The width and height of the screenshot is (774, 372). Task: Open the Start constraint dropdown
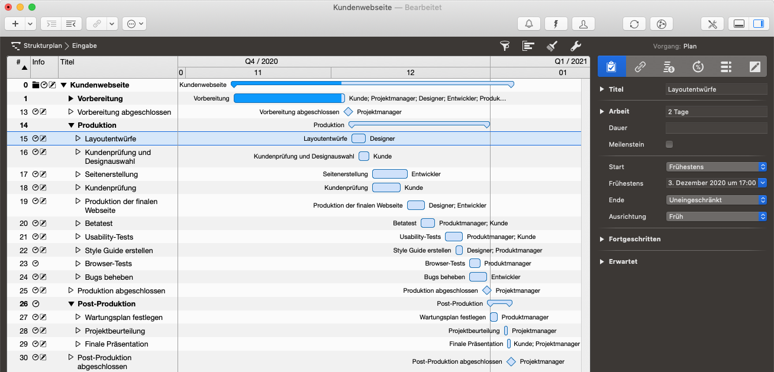[716, 167]
